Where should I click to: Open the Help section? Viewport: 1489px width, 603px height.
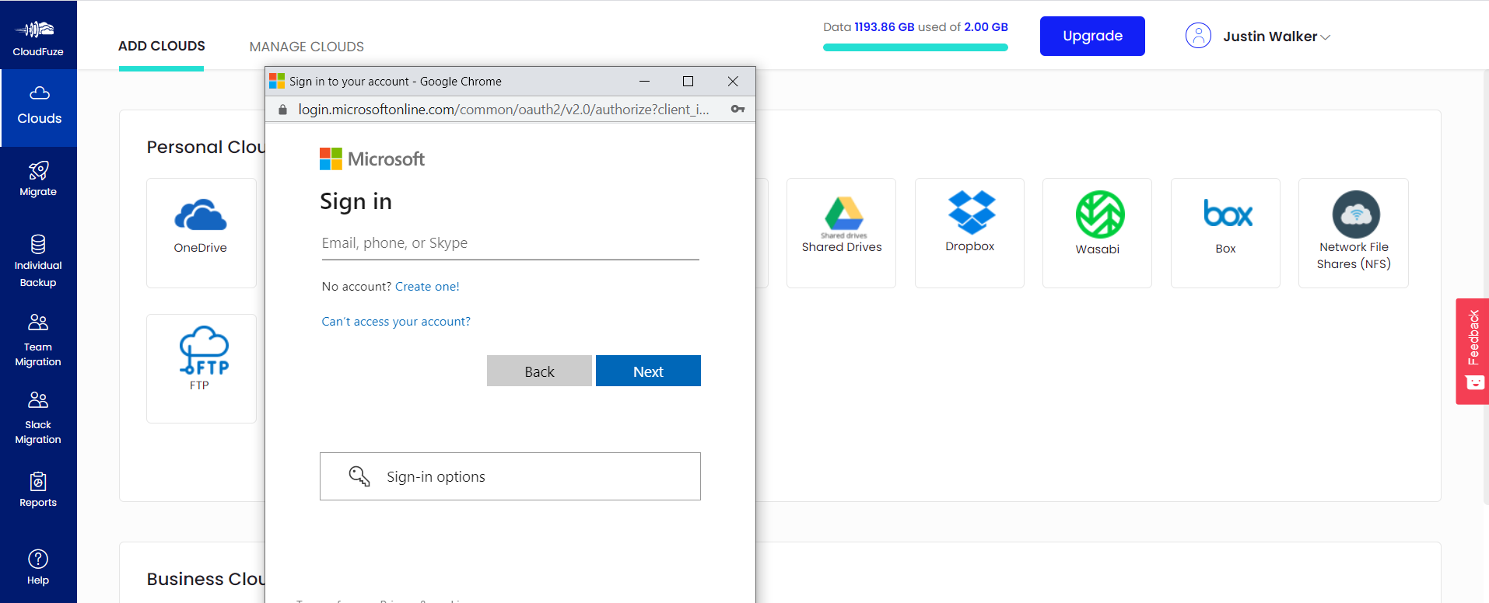tap(38, 567)
